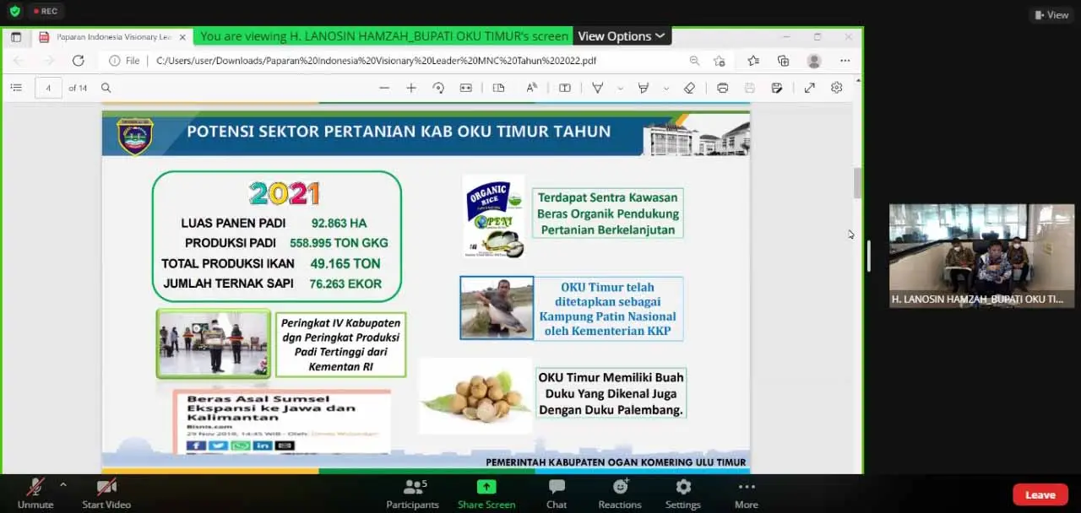Click the 'Beras Asal Sumsel' news clipping
This screenshot has height=513, width=1081.
pos(282,422)
